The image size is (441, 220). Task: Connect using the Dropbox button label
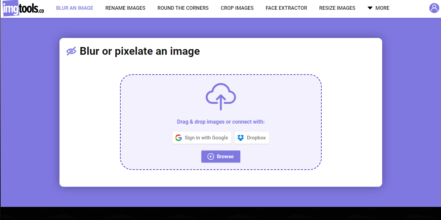[256, 138]
